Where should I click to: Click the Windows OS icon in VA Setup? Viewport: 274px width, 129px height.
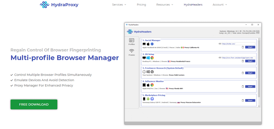click(x=148, y=58)
